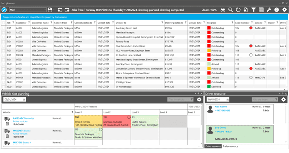Open filter on Vehicle column in slot planning

[72, 112]
